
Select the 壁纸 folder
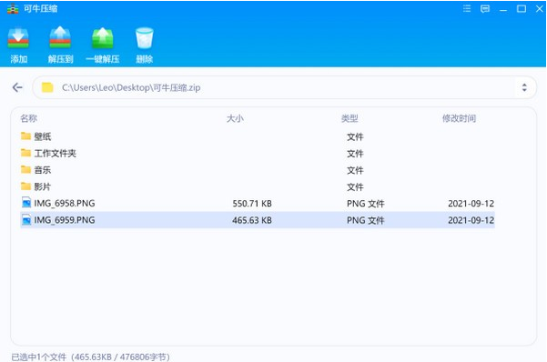[258, 136]
